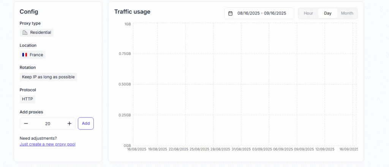Click the proxies quantity field showing 20

47,124
